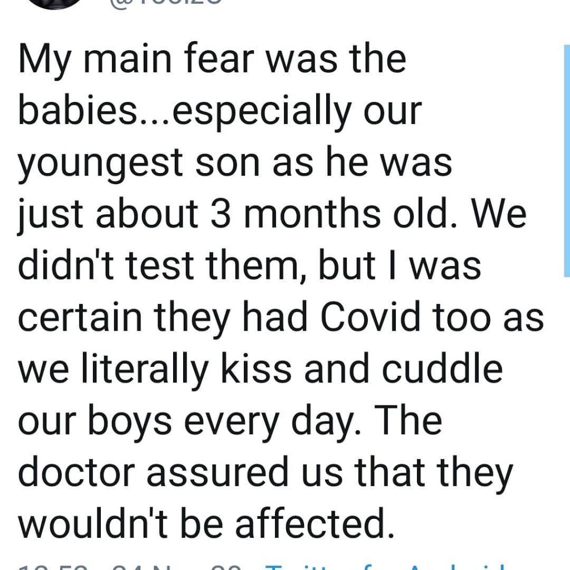Tap the author's @ handle
Screen dimensions: 570x570
point(164,3)
